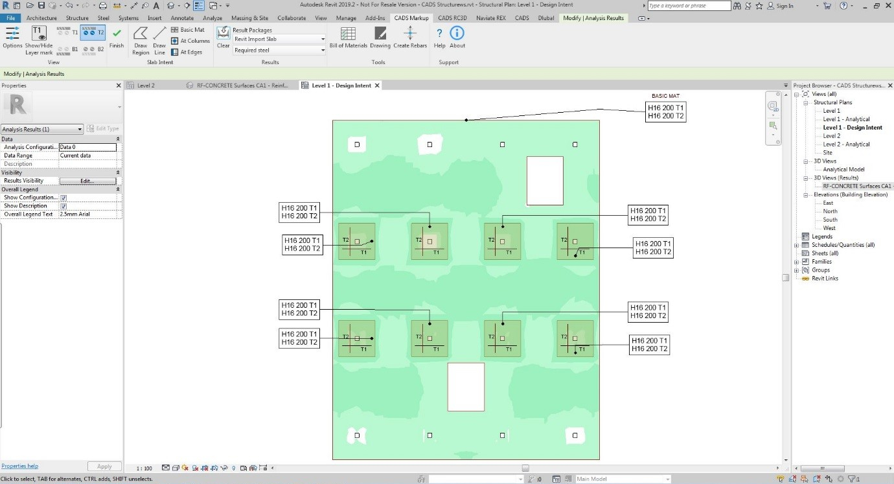Expand the Schedules/Quantities tree node
The image size is (894, 484).
click(x=796, y=244)
